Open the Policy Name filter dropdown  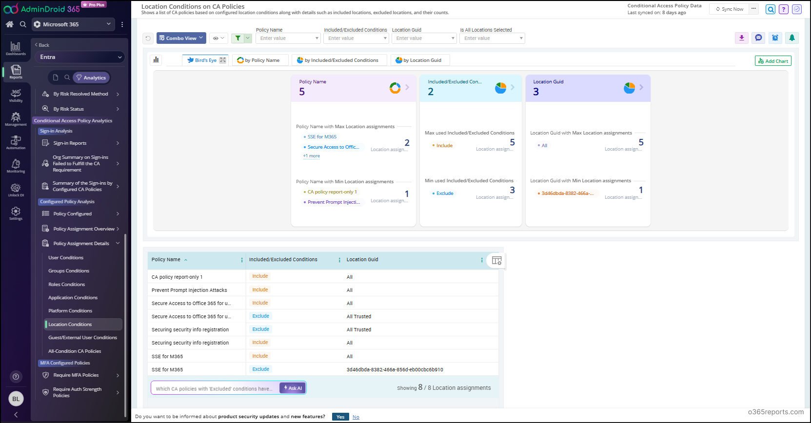point(288,38)
